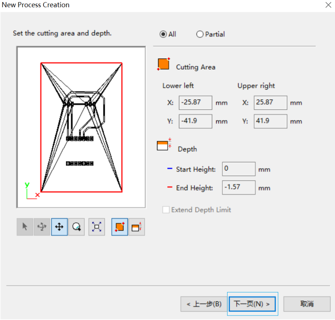The image size is (335, 320).
Task: Select the pan move tool
Action: click(x=59, y=227)
